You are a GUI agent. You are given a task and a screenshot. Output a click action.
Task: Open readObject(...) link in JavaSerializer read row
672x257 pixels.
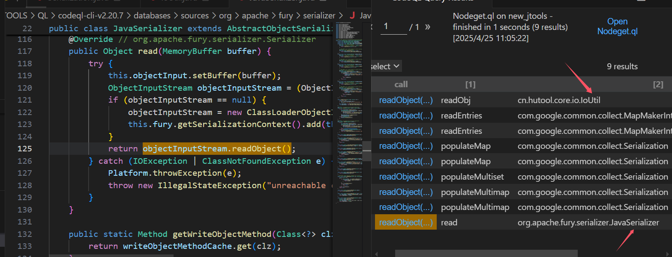point(406,222)
